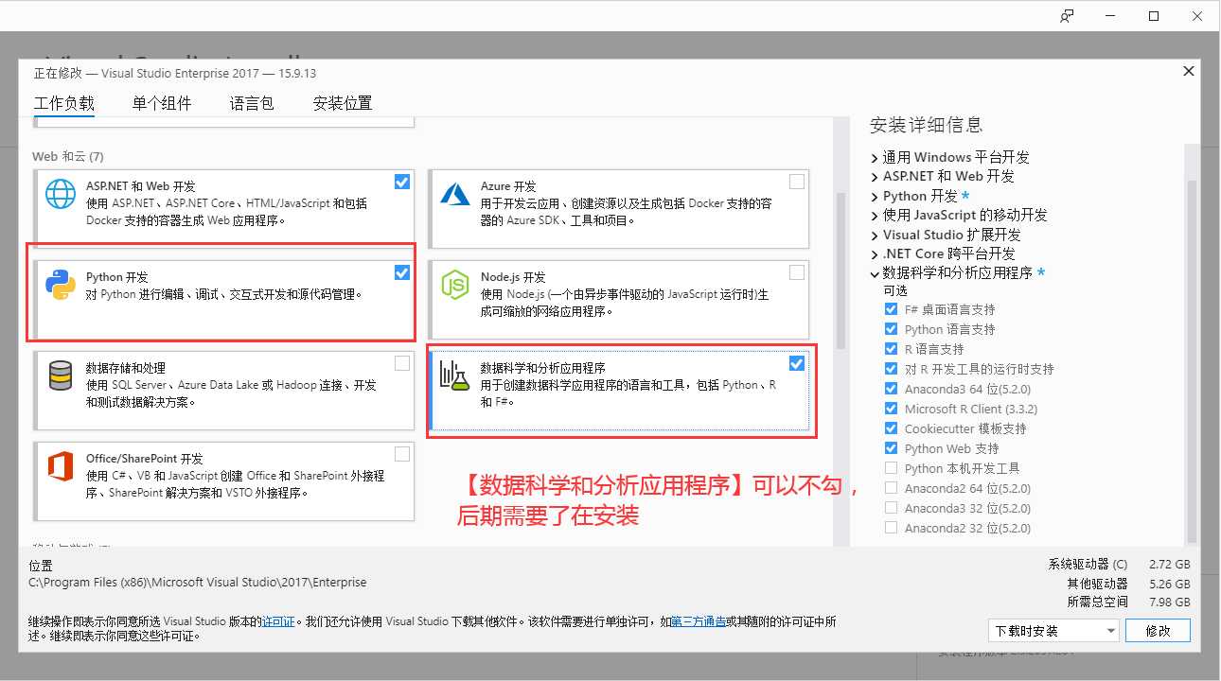Select the Node.js 开发 workload card
Screen dimensions: 1221x681
(619, 300)
